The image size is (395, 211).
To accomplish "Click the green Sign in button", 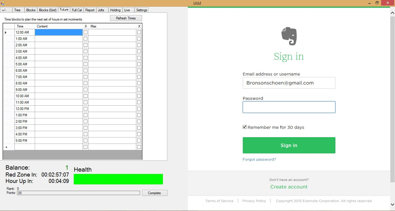I will click(x=289, y=145).
